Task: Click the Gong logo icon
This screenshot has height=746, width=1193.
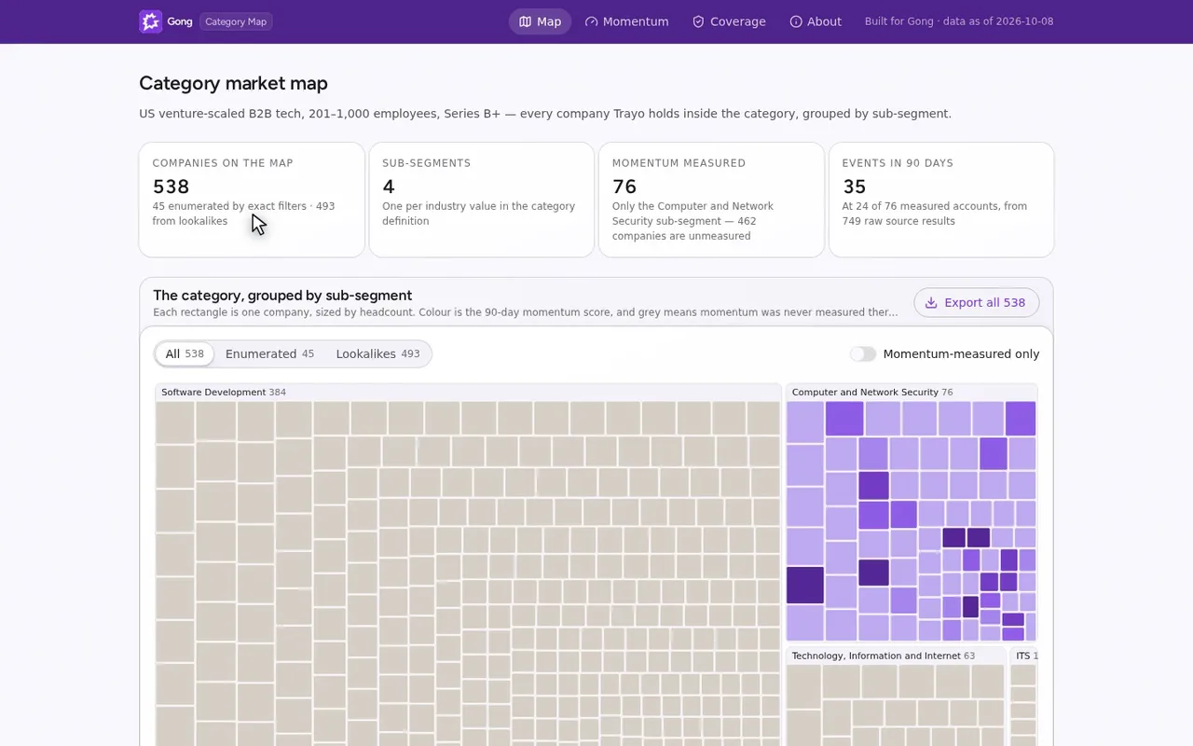Action: click(x=151, y=21)
